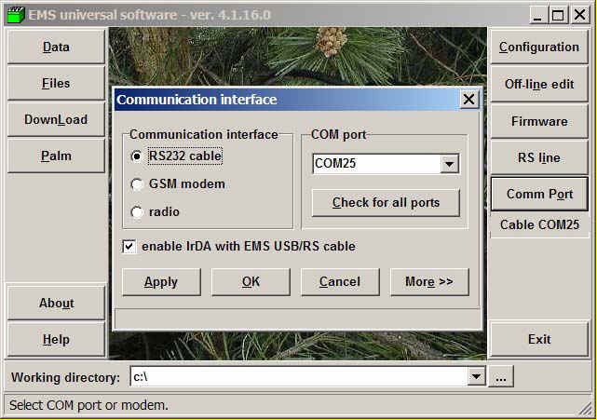
Task: Click the EMS application icon in title bar
Action: point(14,15)
